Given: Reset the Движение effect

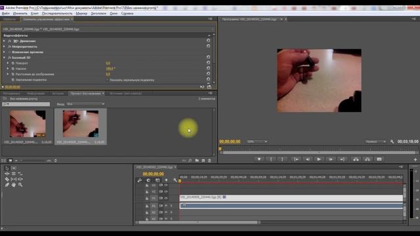Looking at the screenshot, I should click(x=208, y=41).
